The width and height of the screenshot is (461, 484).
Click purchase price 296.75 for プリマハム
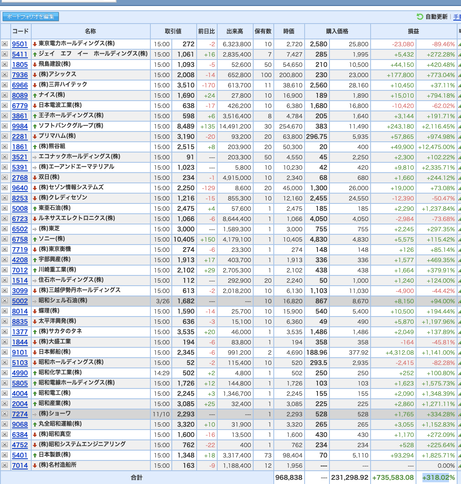tap(317, 137)
